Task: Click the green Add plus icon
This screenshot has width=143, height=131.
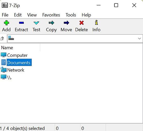Action: 7,23
